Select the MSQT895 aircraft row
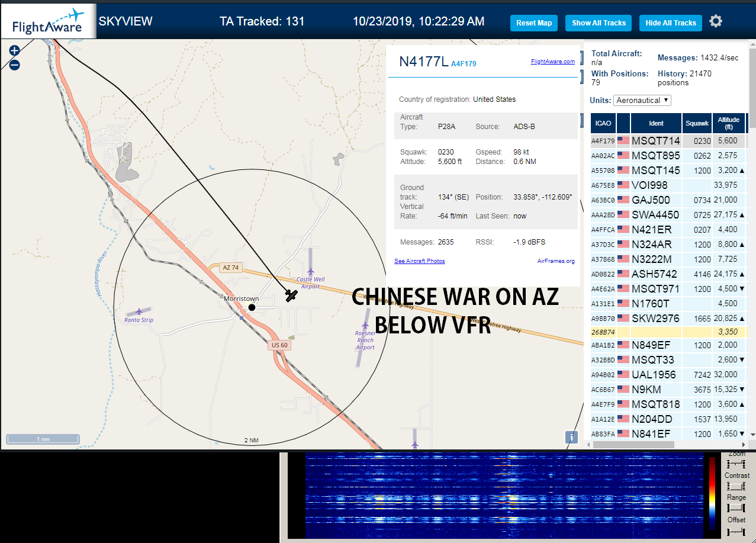 [668, 156]
